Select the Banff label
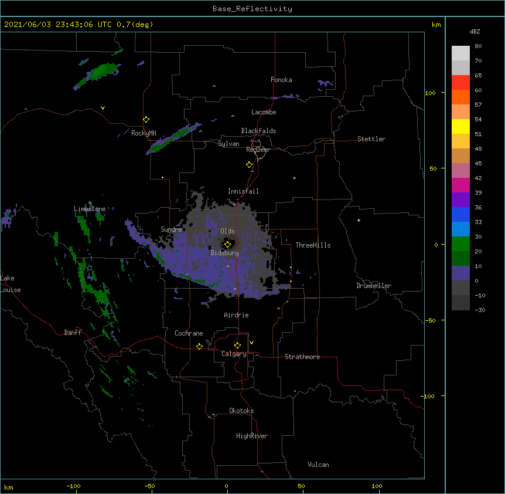The image size is (505, 494). (73, 333)
